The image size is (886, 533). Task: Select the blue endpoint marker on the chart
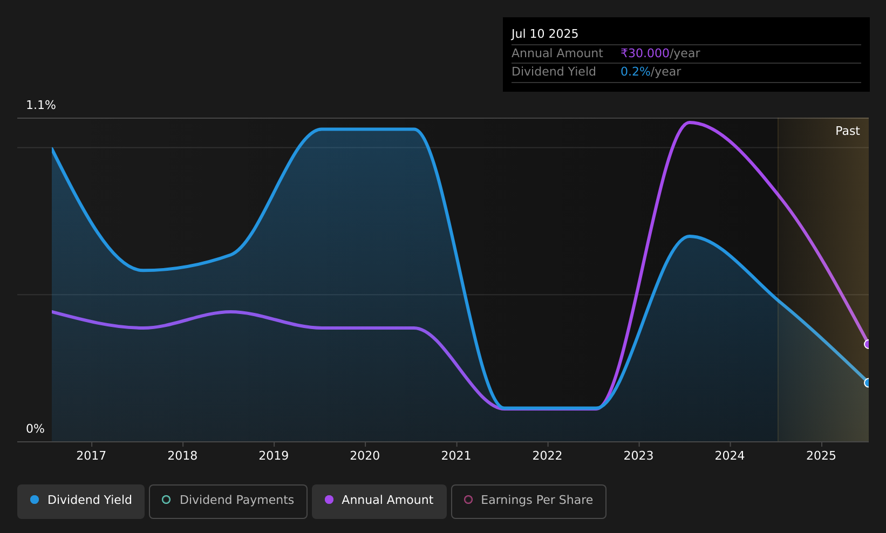868,383
